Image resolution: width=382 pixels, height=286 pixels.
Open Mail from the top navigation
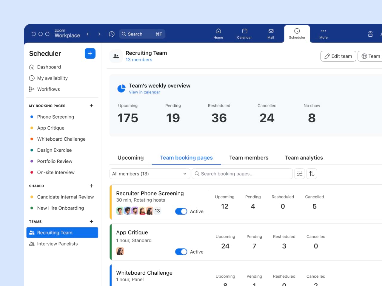coord(271,34)
